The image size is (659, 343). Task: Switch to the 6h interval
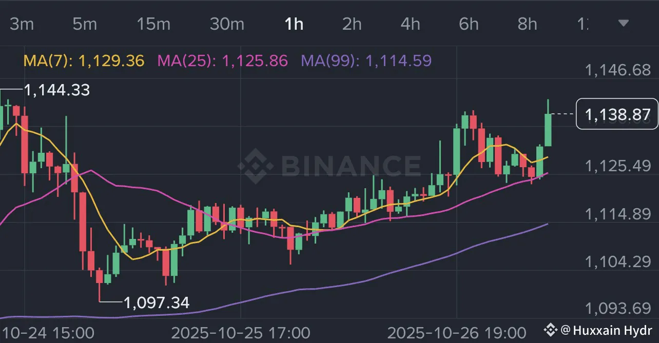click(469, 24)
